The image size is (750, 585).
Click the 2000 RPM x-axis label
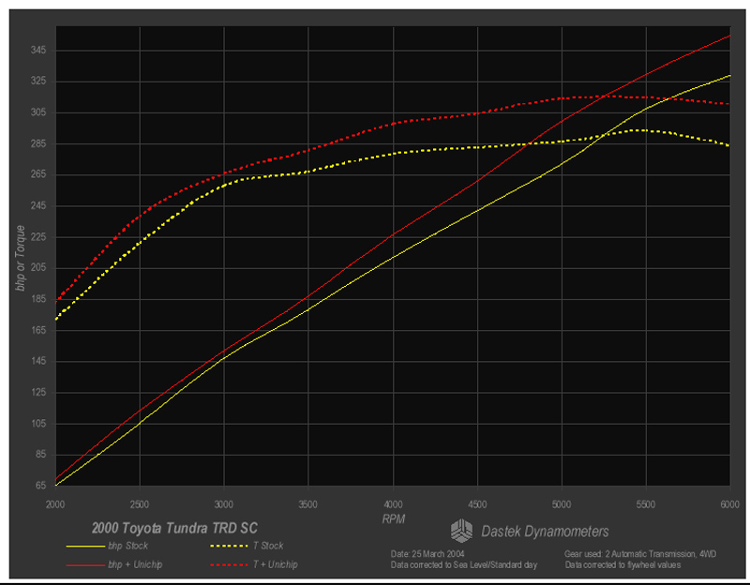coord(55,504)
